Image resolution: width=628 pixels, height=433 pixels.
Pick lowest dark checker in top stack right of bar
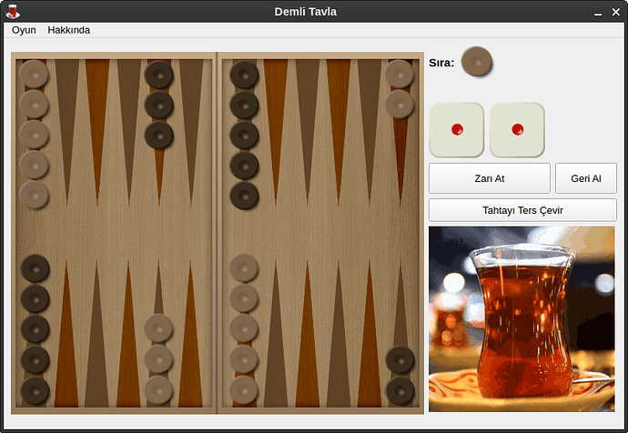[244, 195]
